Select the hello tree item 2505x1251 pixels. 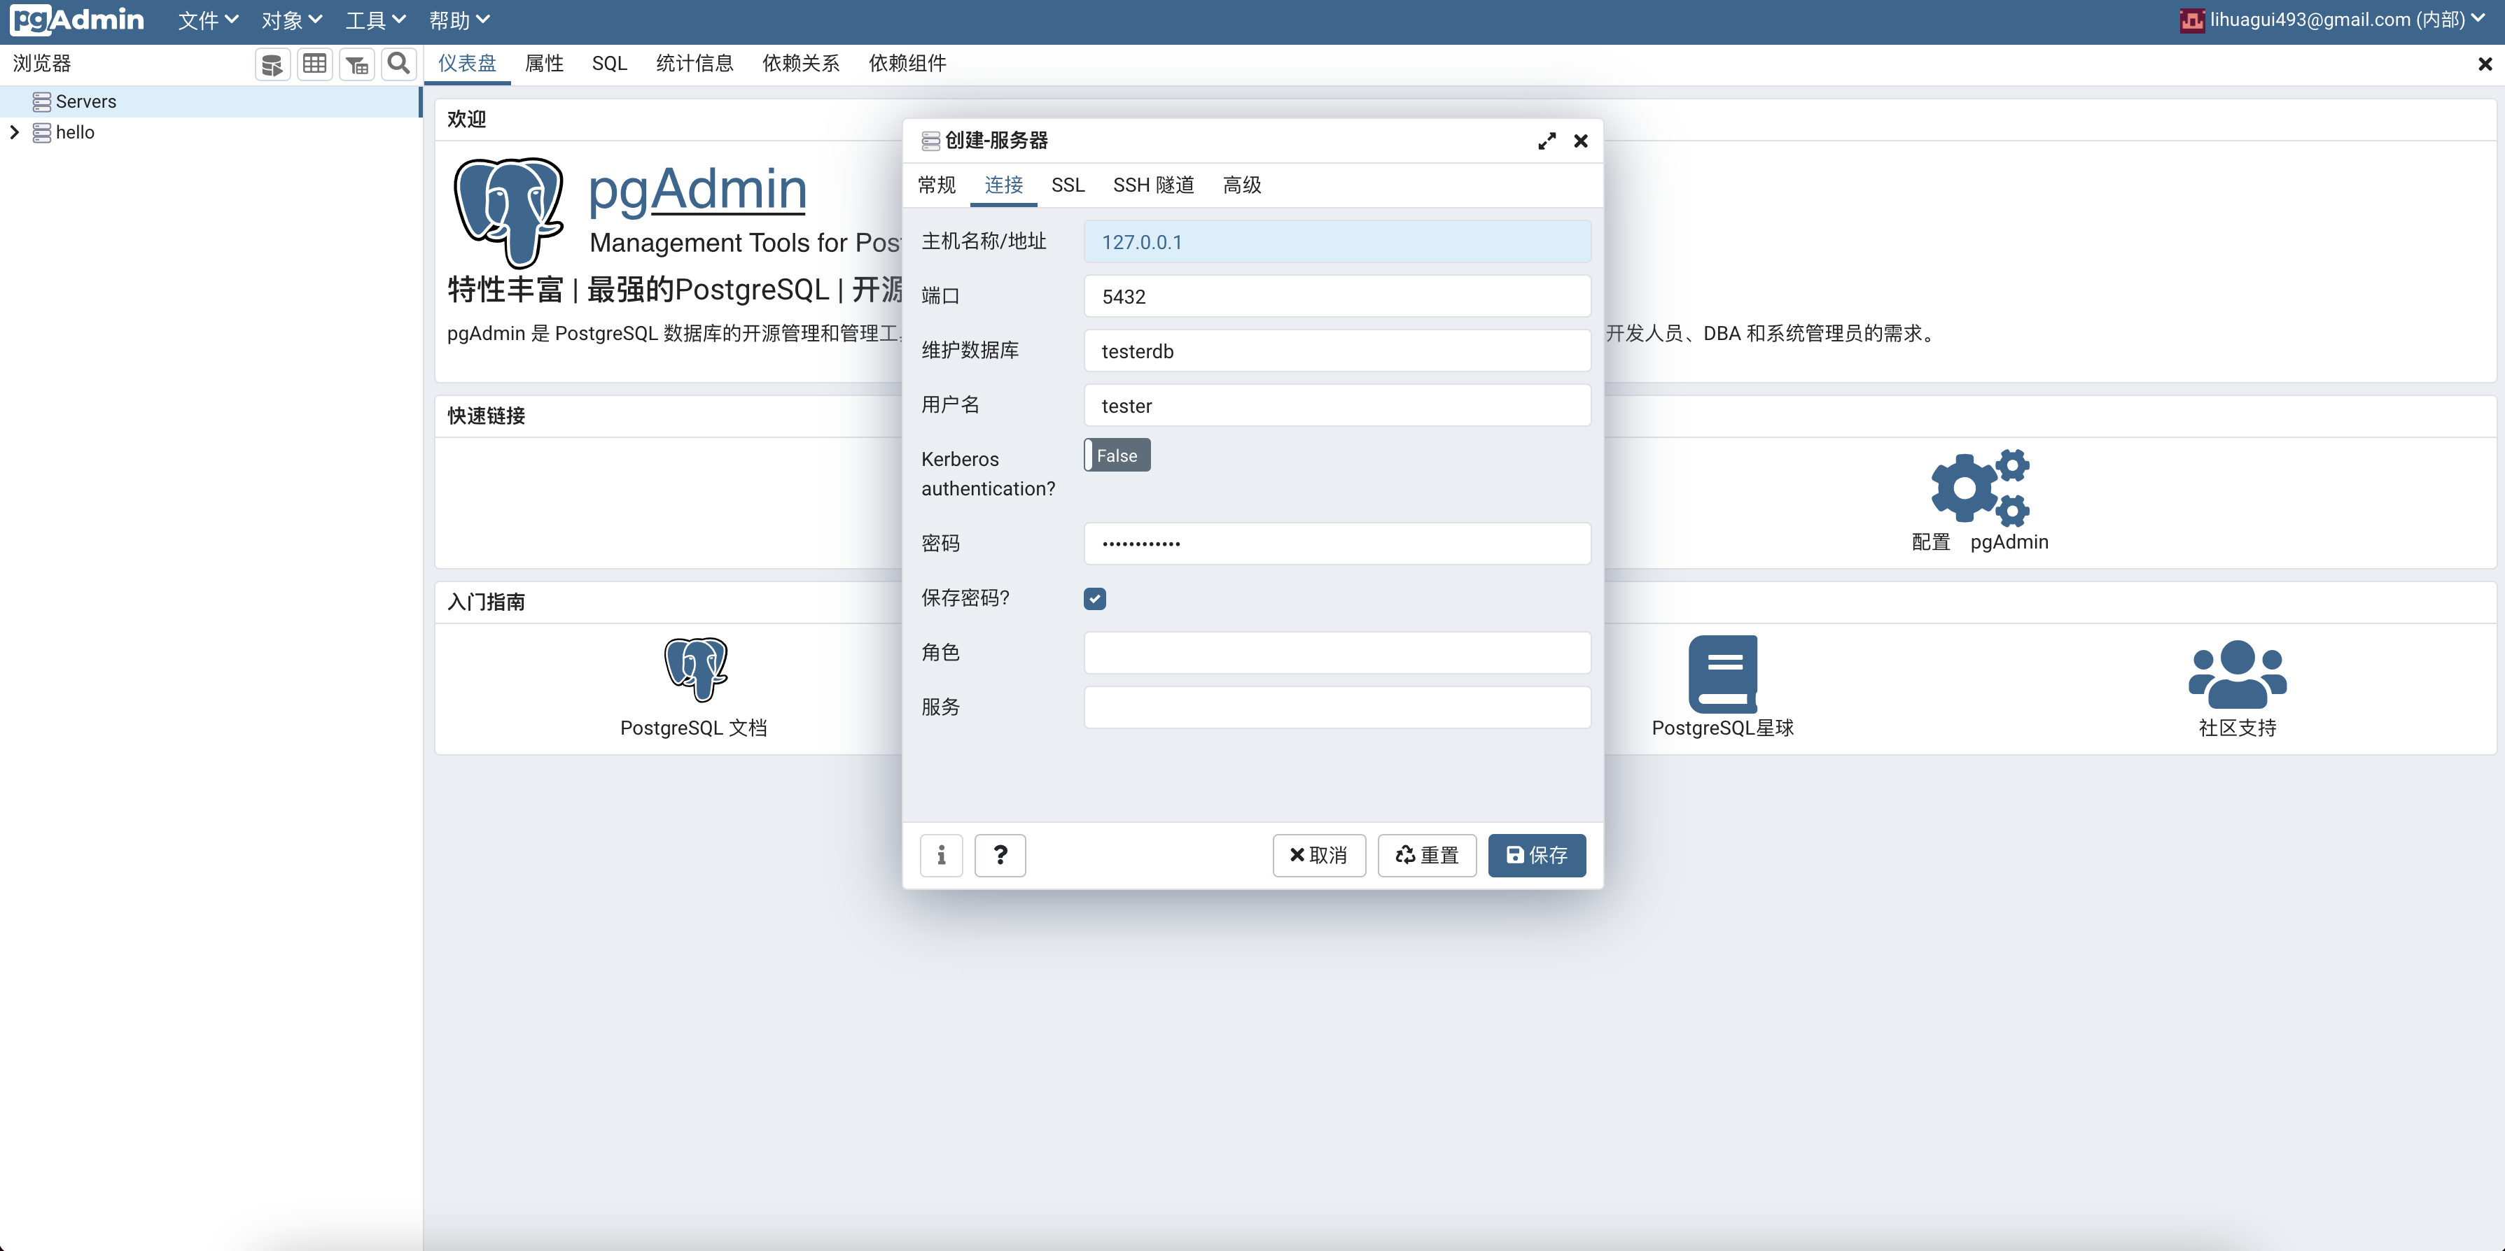[x=210, y=132]
